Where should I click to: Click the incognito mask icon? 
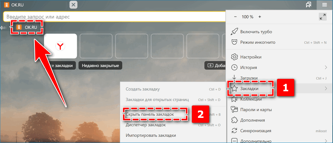click(234, 42)
